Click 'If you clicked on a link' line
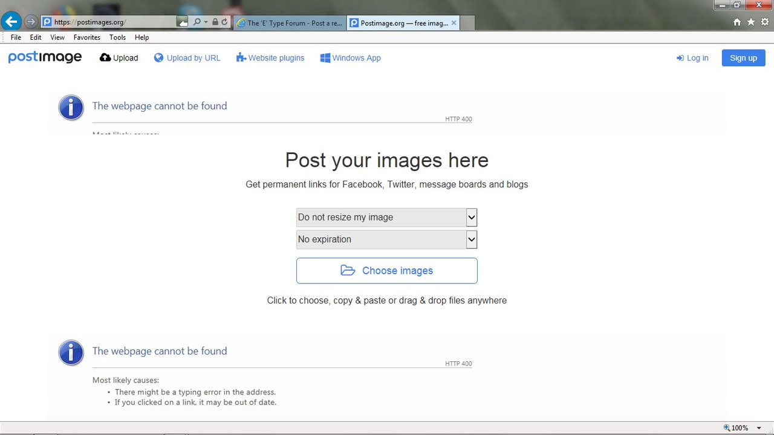The height and width of the screenshot is (435, 774). 195,402
